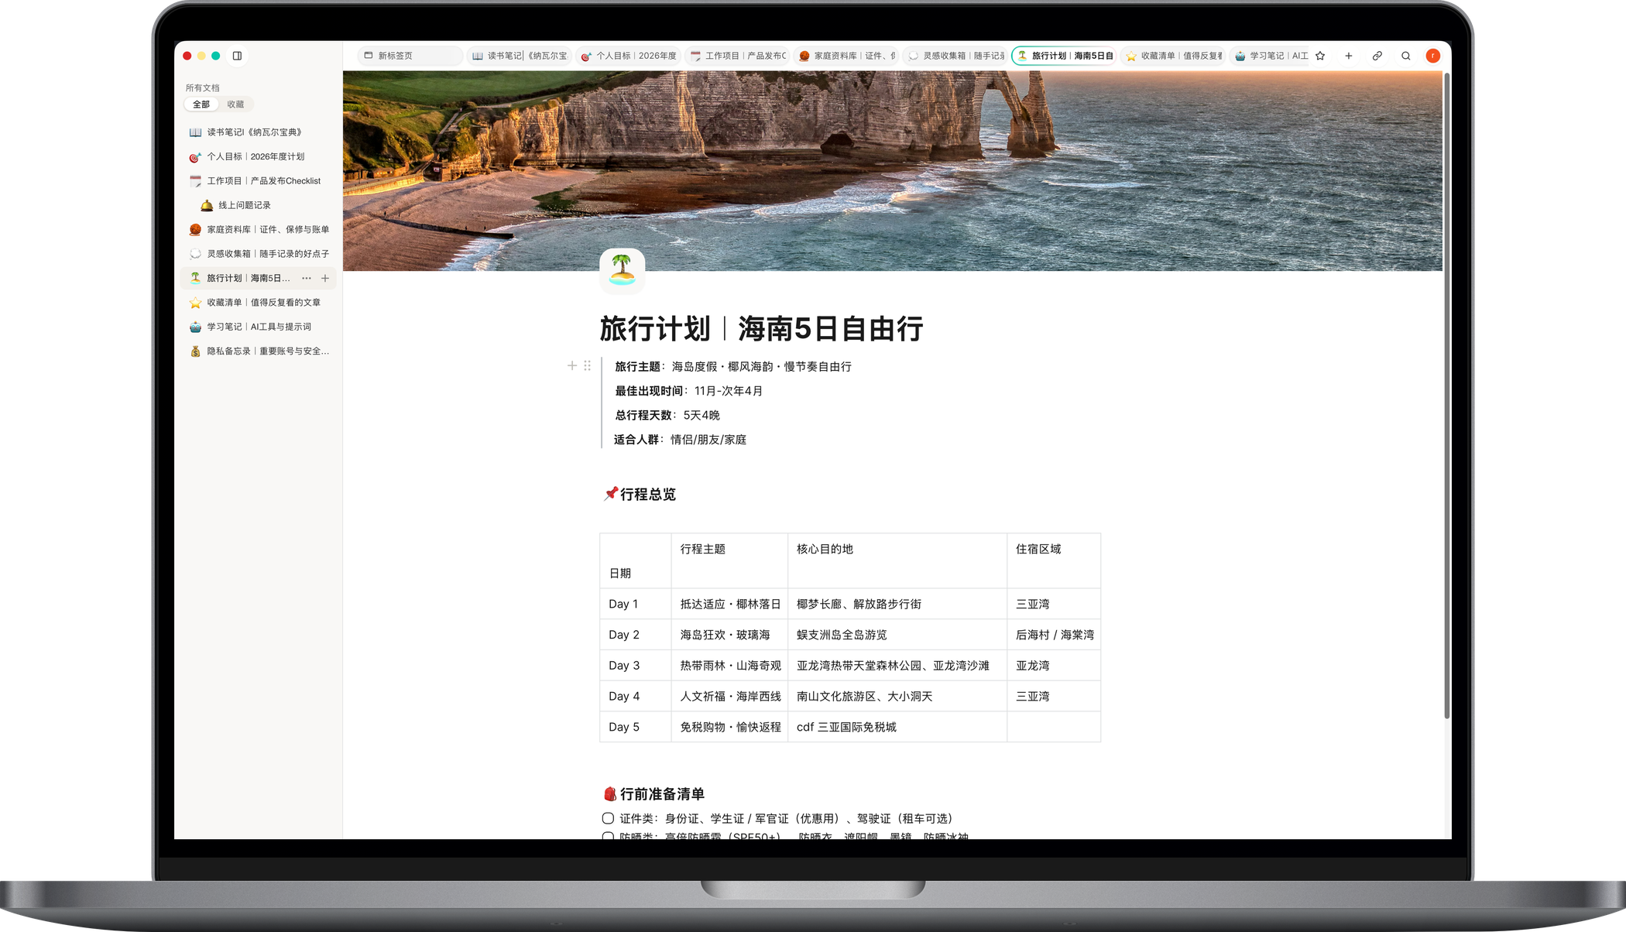Switch to 家庭资料库 tab
1626x932 pixels.
click(847, 56)
